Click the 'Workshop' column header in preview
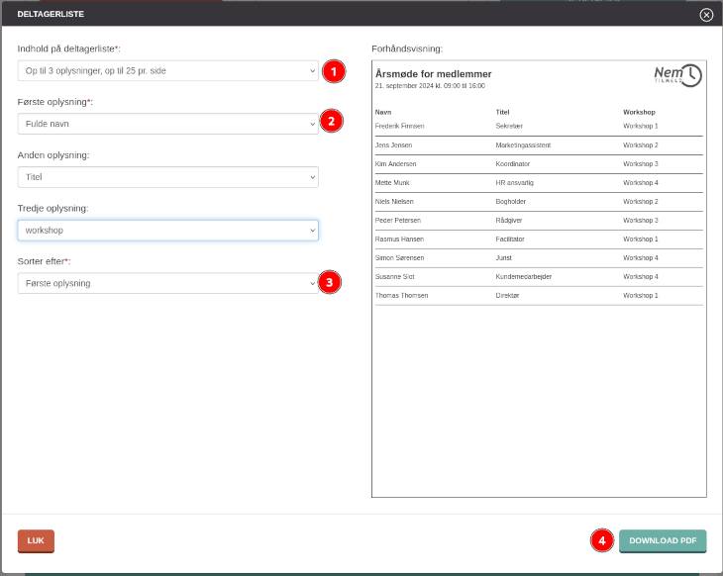 tap(639, 113)
